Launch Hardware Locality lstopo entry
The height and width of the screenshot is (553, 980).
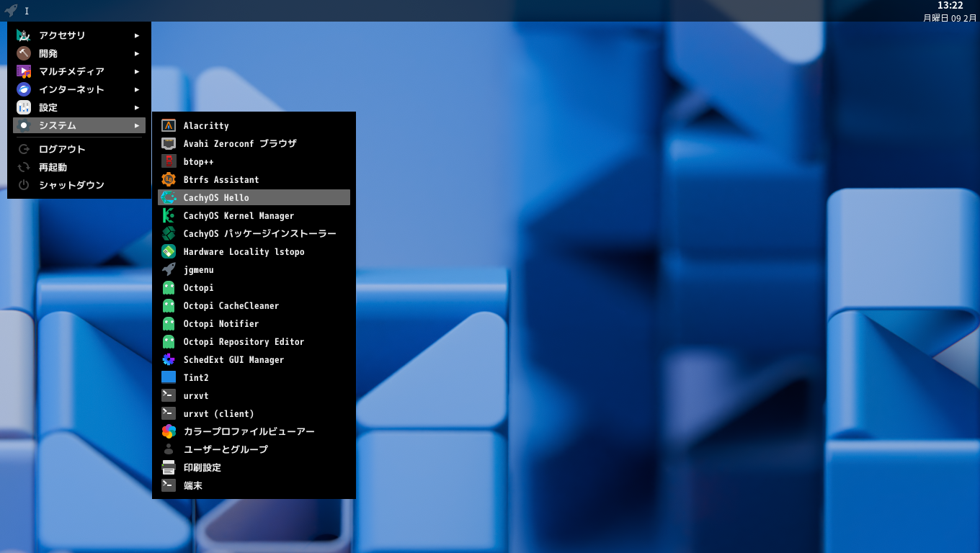tap(254, 251)
